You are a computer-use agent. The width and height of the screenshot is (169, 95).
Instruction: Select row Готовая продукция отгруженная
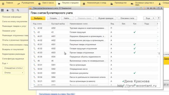[95, 49]
